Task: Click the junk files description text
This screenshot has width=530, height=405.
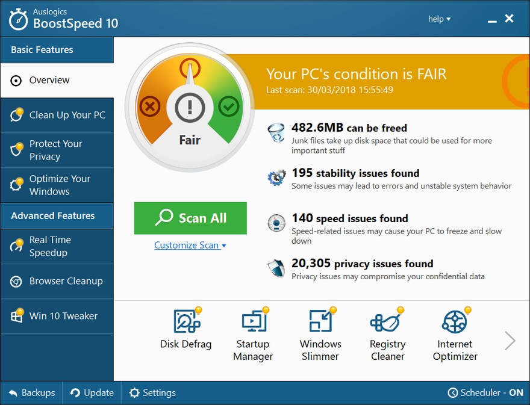Action: coord(391,146)
